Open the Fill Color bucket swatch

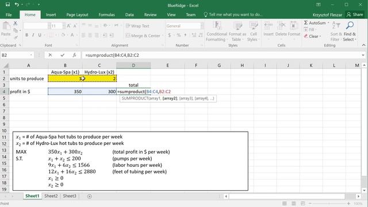[x=63, y=35]
